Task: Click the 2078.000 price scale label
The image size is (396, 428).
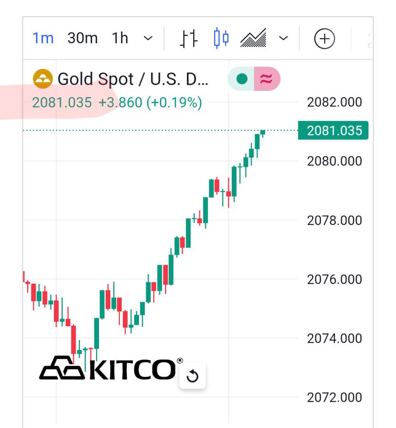Action: [x=334, y=220]
